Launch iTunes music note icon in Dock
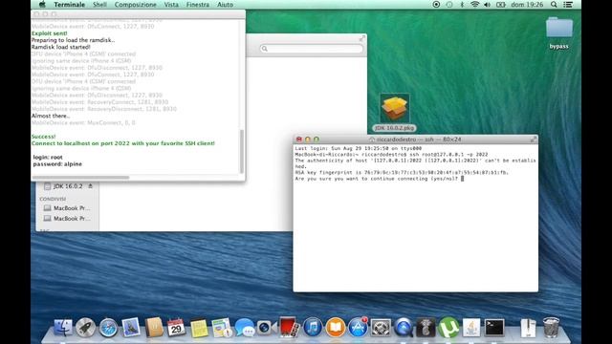The image size is (612, 344). coord(313,327)
